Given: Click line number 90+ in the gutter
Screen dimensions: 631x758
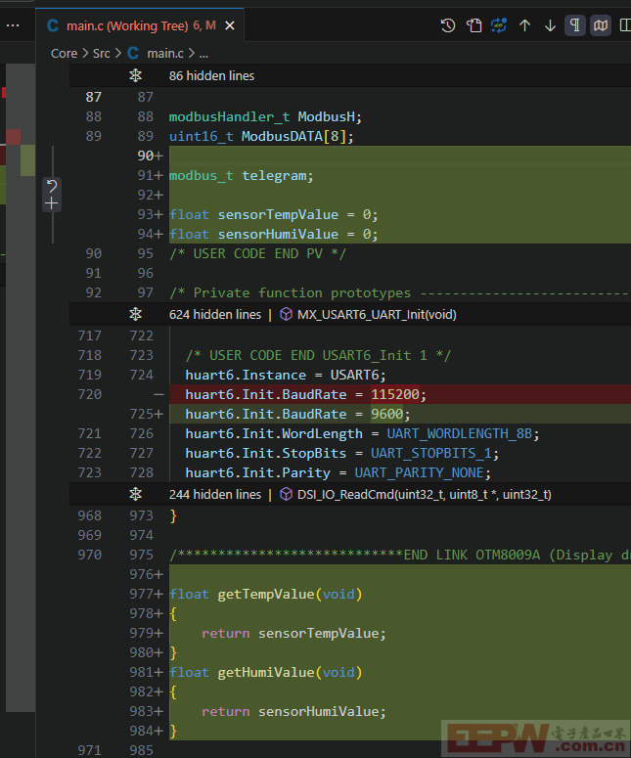Looking at the screenshot, I should (150, 156).
